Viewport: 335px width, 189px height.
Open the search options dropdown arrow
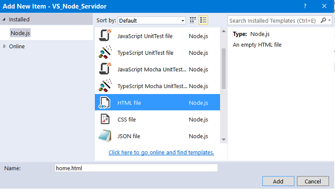329,20
